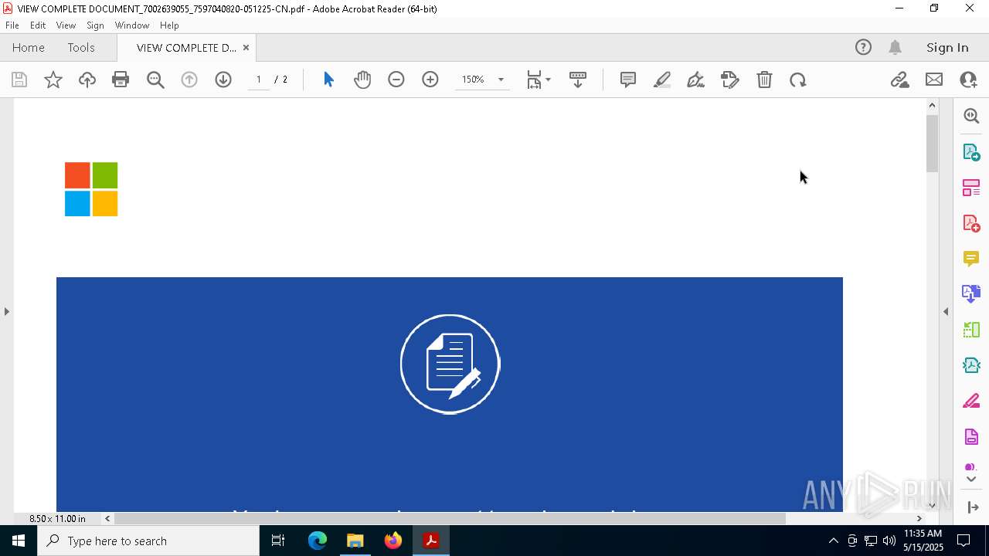
Task: Open the File menu
Action: 12,25
